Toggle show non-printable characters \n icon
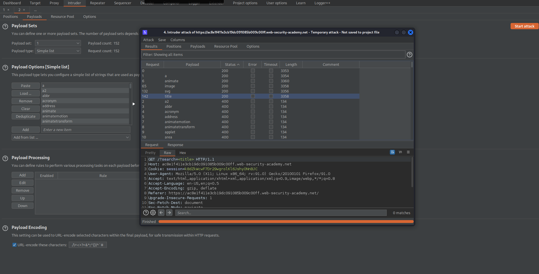The image size is (539, 274). pyautogui.click(x=400, y=152)
